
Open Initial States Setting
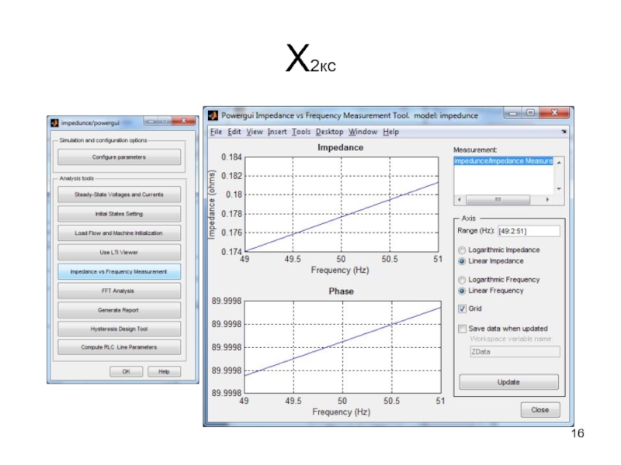point(120,214)
